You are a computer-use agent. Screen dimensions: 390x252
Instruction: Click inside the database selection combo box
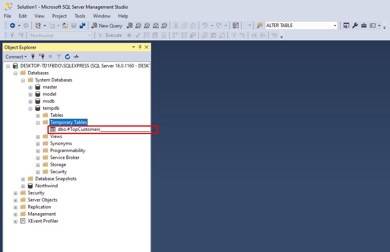(x=59, y=35)
